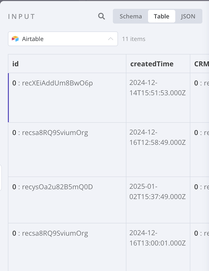Click the "id" column header
209x271 pixels.
pos(15,64)
